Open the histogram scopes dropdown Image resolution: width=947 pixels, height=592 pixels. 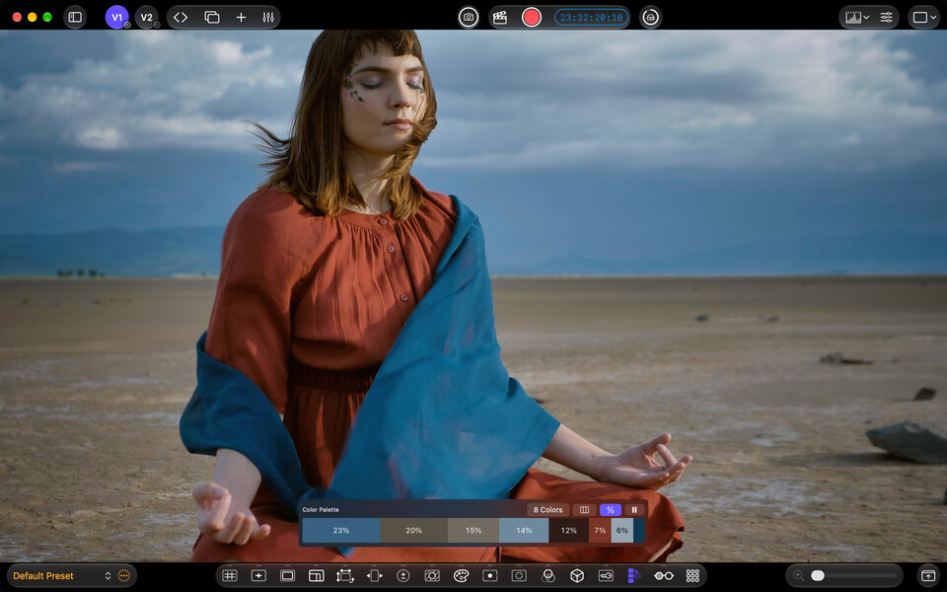click(x=857, y=18)
